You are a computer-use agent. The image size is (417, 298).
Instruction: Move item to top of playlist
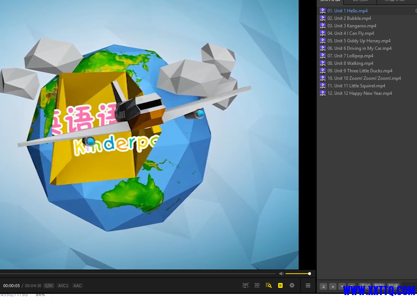(x=324, y=286)
